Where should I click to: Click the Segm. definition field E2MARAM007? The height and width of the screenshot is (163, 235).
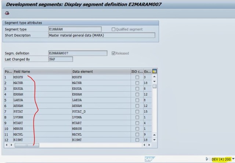point(78,53)
